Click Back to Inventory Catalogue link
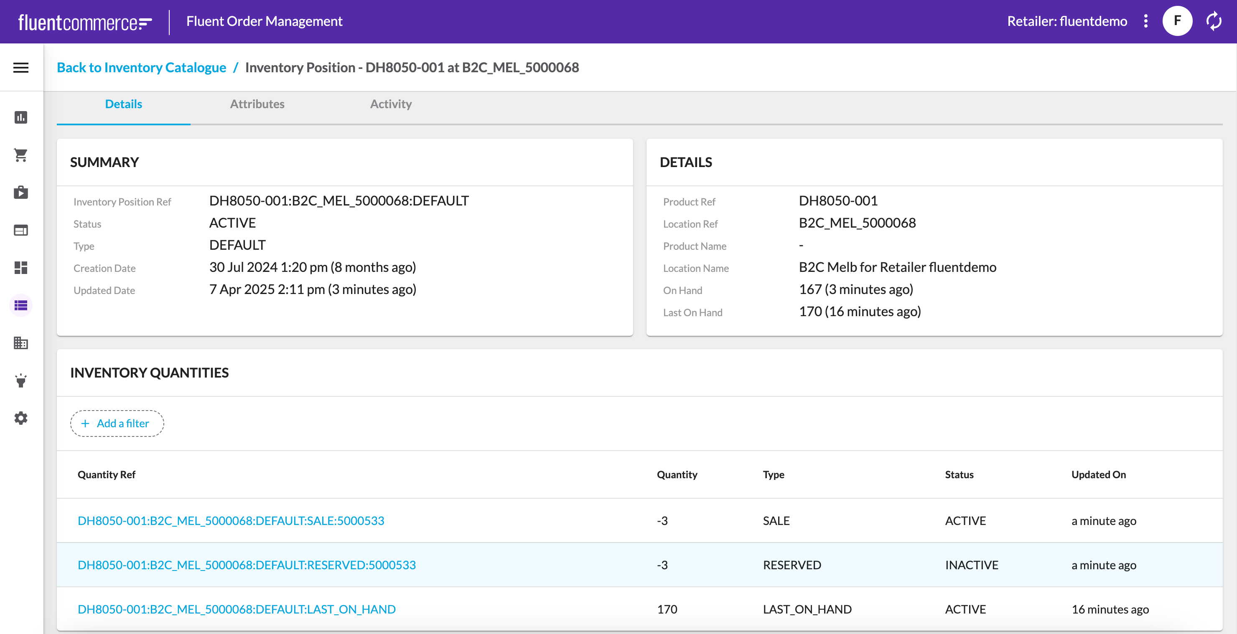This screenshot has height=634, width=1237. tap(141, 68)
